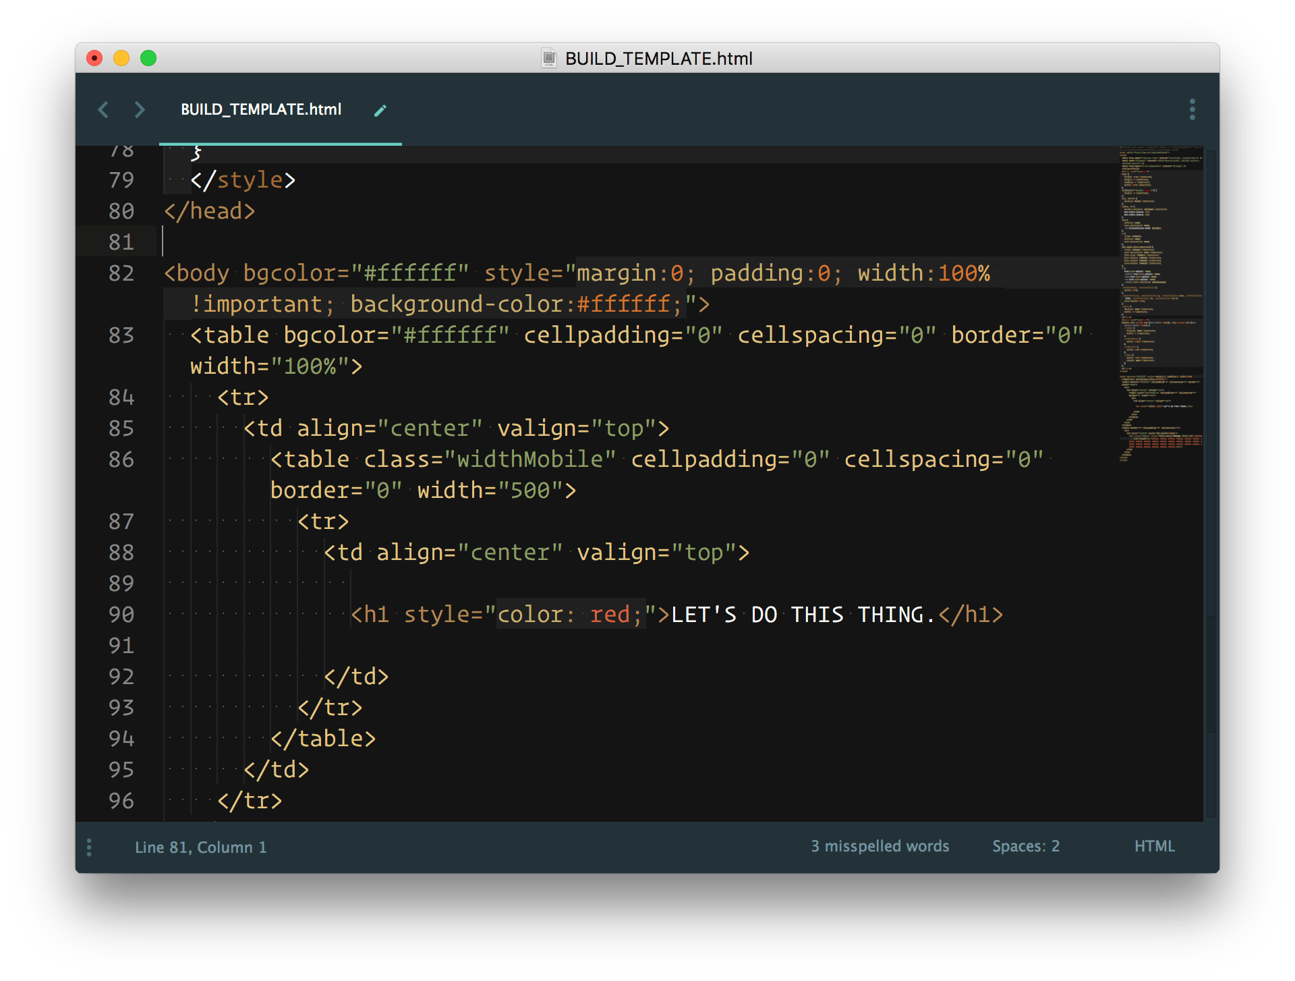Go forward with the right arrow icon
Image resolution: width=1295 pixels, height=981 pixels.
(x=140, y=109)
